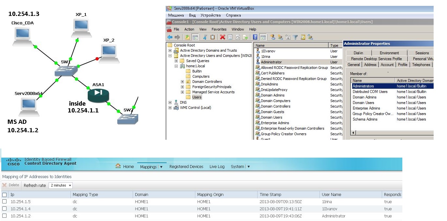Click the Filter funnel icon
Viewport: 447px width, 221px height.
tap(295, 37)
